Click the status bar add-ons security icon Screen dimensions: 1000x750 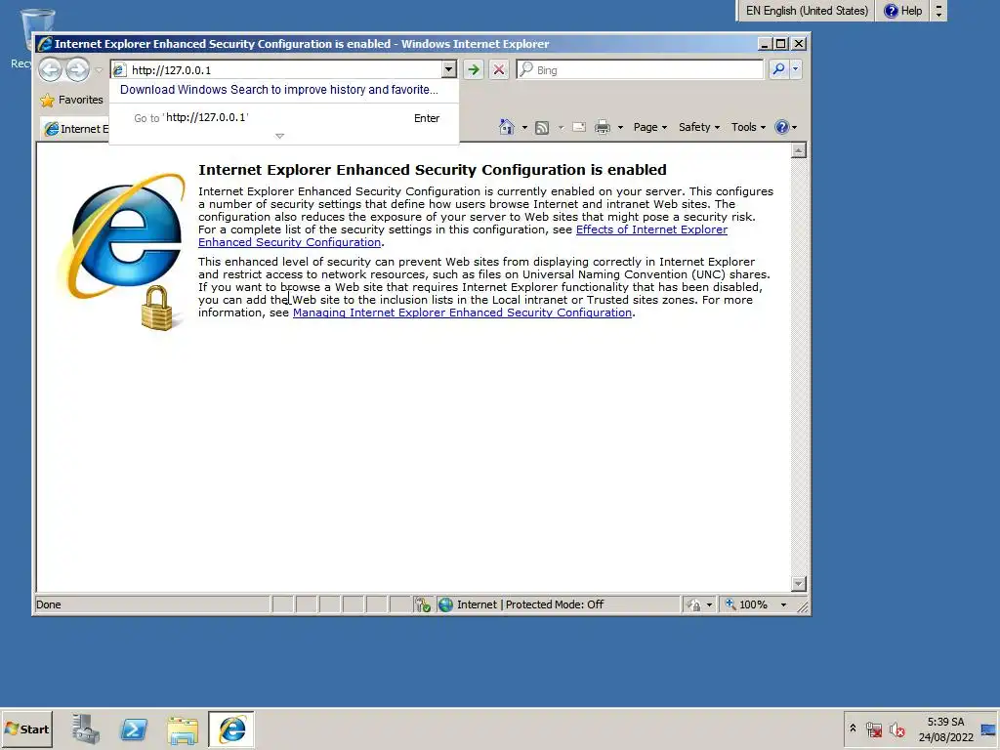click(422, 604)
